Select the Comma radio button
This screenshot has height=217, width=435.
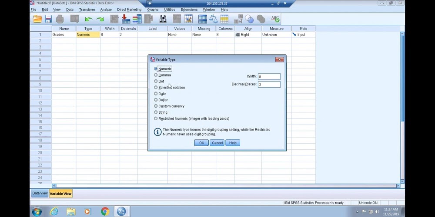(x=156, y=75)
